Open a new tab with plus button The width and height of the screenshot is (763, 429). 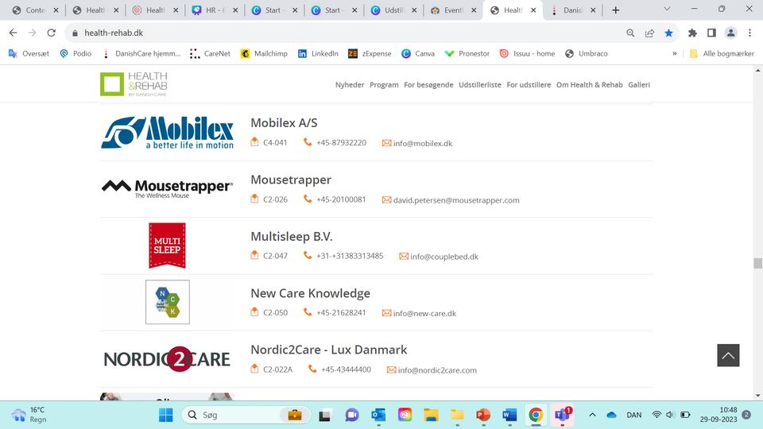[615, 10]
